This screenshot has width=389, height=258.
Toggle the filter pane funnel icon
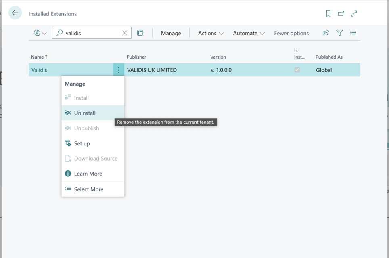coord(339,33)
